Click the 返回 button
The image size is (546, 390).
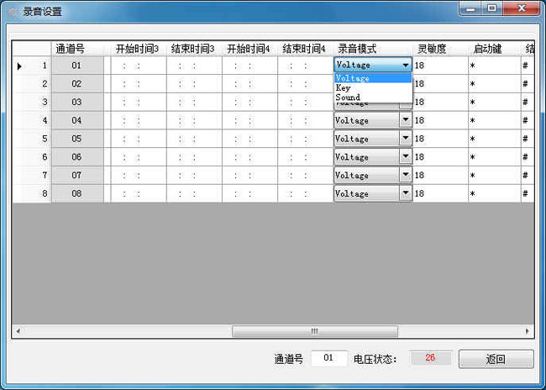[x=496, y=359]
